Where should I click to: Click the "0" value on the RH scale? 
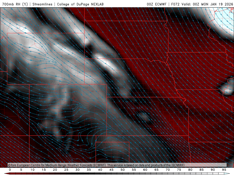[10, 170]
